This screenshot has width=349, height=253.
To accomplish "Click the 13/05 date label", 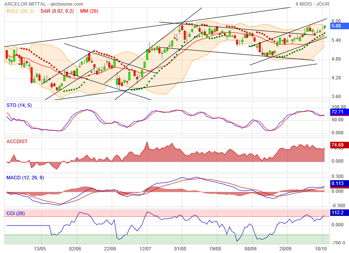I will 40,249.
